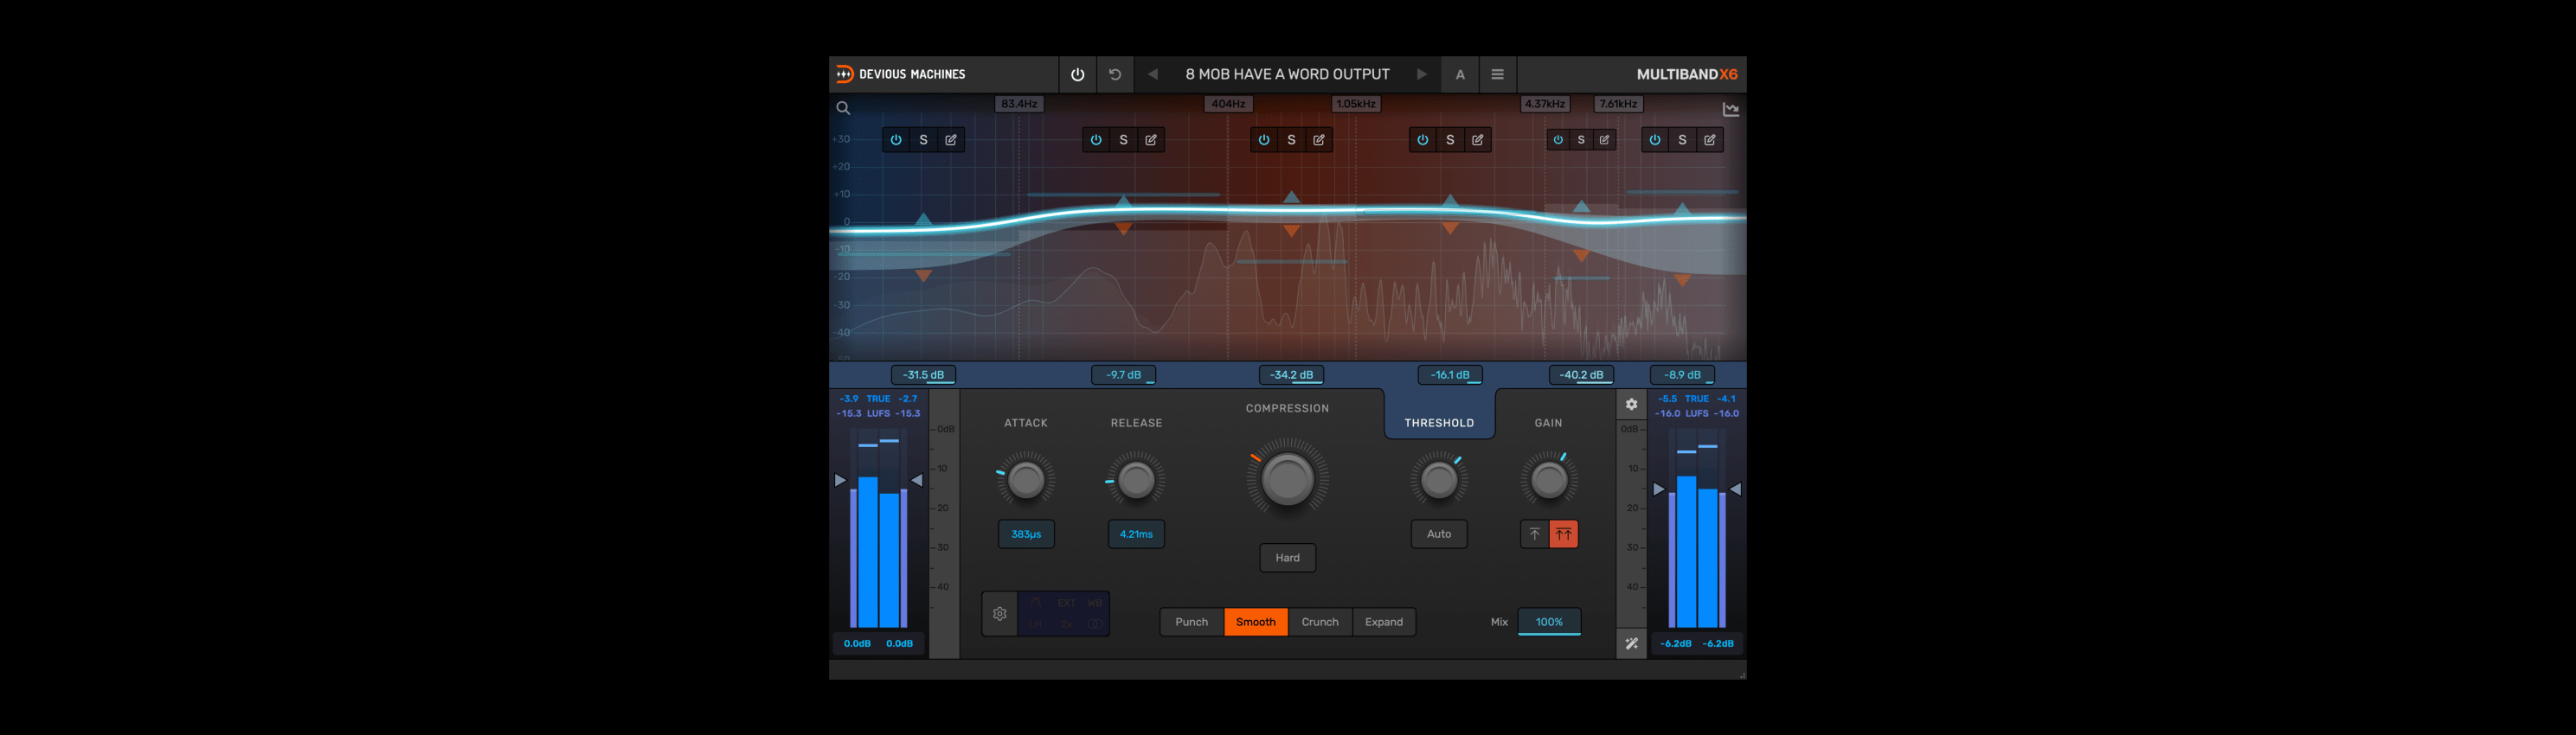Click the Auto threshold button
This screenshot has width=2576, height=735.
tap(1439, 534)
